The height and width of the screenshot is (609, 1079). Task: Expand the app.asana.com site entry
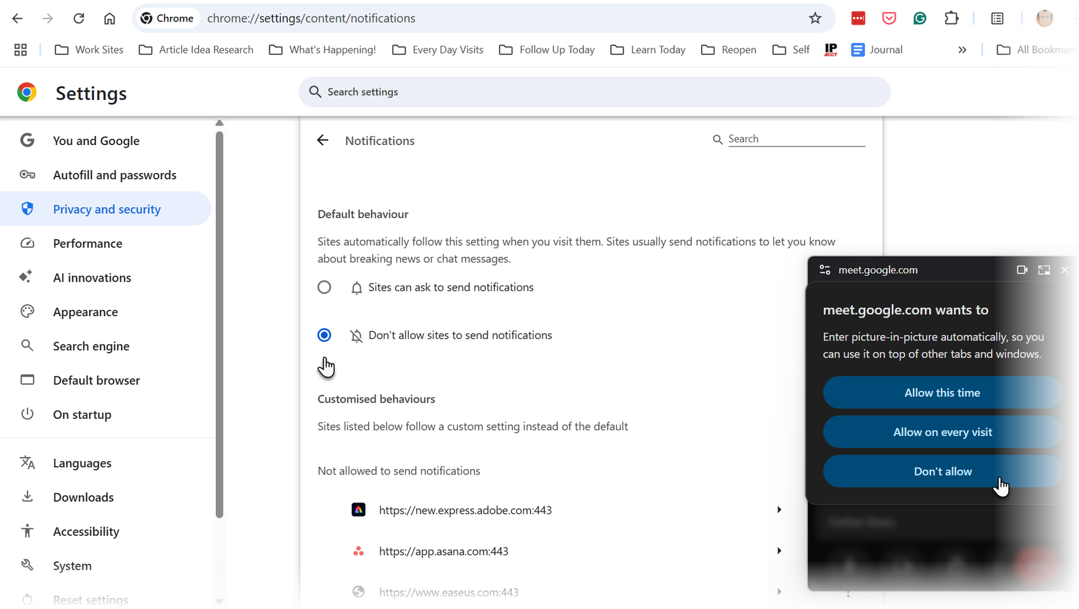[x=779, y=551]
